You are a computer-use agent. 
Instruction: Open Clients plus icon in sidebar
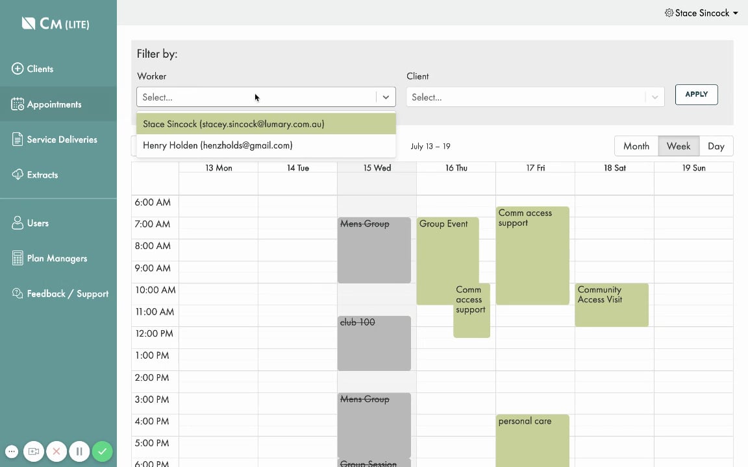coord(18,69)
